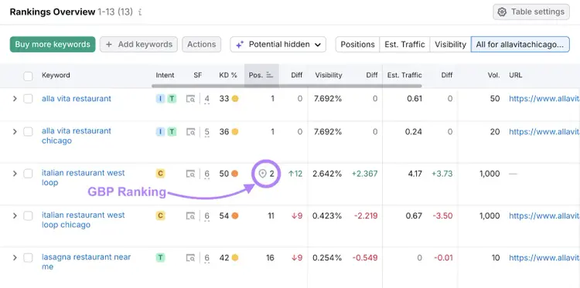Viewport: 580px width, 288px height.
Task: Click the T intent badge for alla vita restaurant
Action: coord(172,99)
